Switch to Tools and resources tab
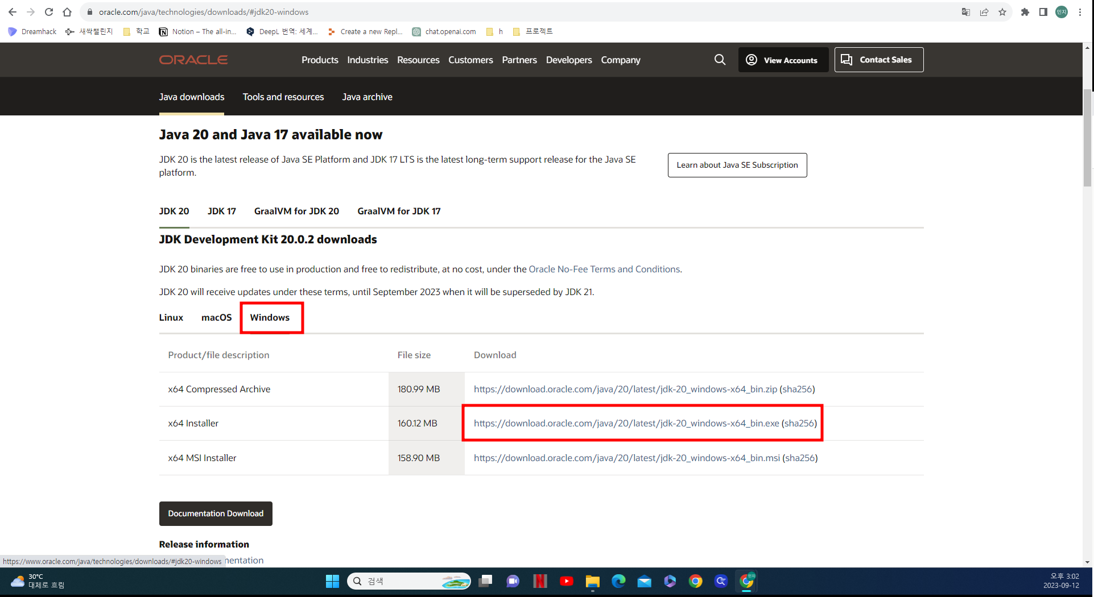The height and width of the screenshot is (597, 1094). [283, 97]
